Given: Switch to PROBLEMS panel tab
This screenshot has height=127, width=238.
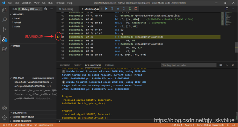Looking at the screenshot, I should coord(65,65).
